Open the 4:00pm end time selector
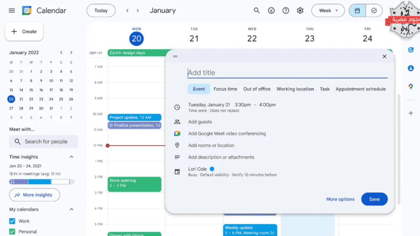The width and height of the screenshot is (420, 236). (x=267, y=105)
